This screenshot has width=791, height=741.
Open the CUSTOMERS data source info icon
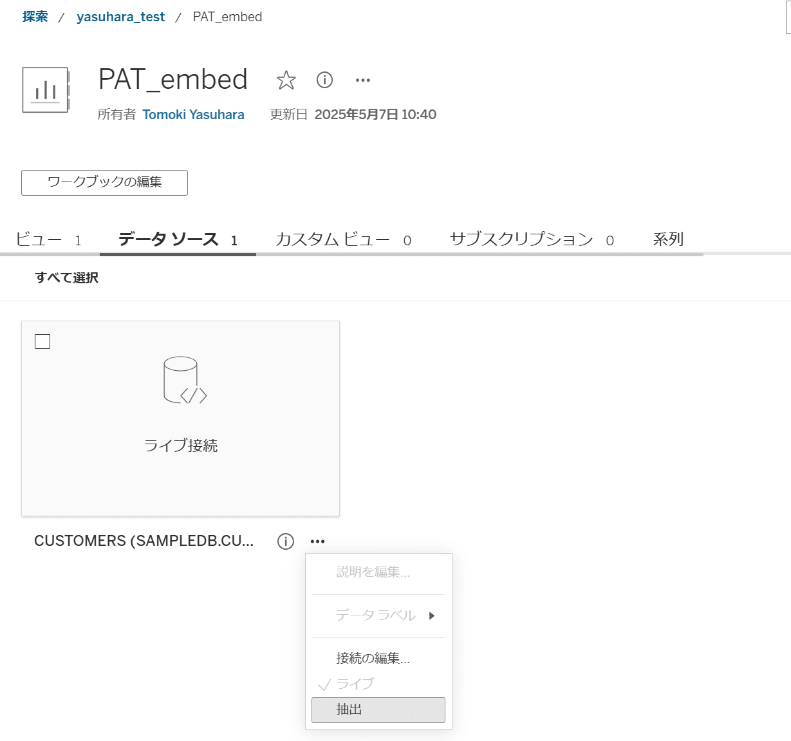(x=286, y=541)
